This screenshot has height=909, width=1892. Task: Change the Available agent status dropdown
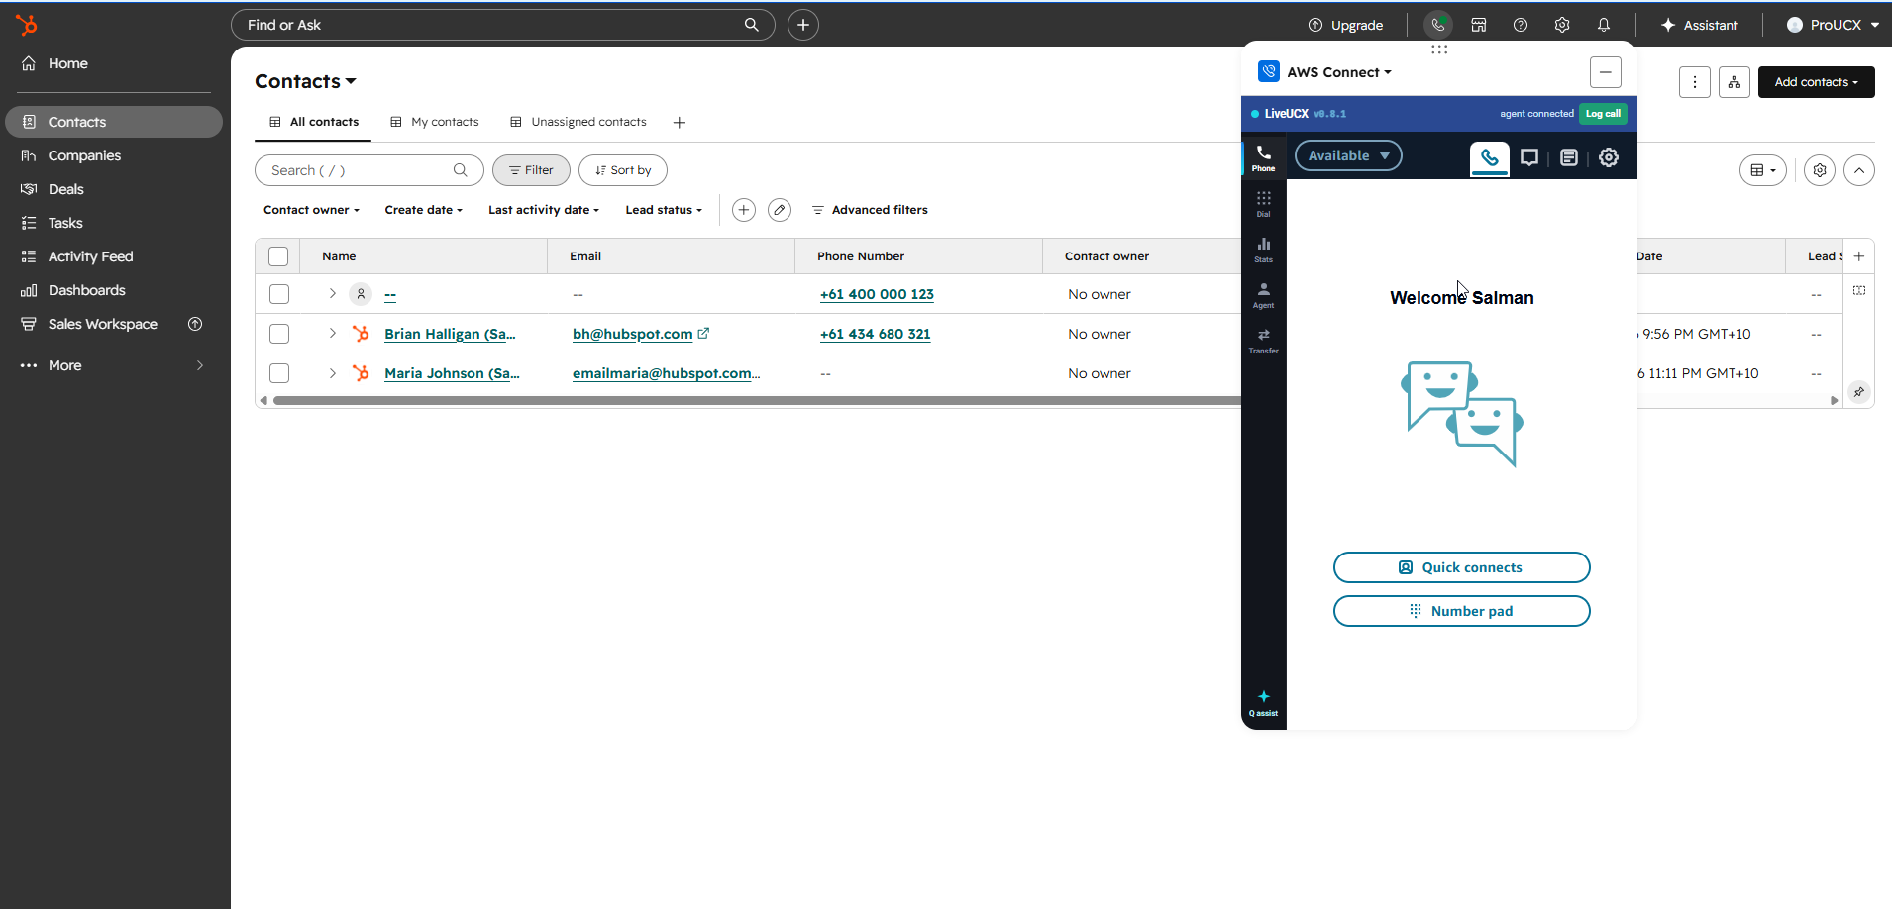(1348, 155)
